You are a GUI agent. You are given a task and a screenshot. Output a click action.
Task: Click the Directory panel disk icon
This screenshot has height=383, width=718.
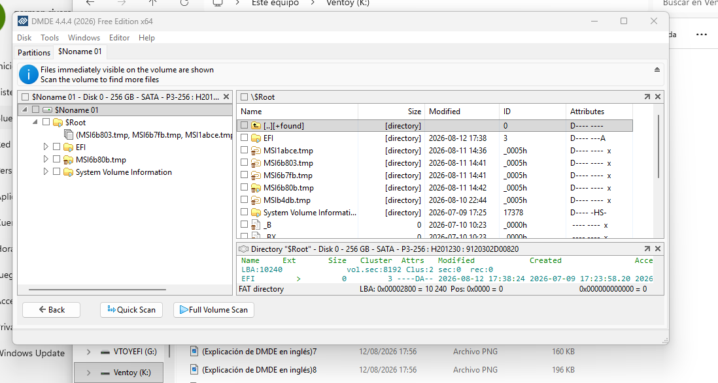(x=244, y=249)
